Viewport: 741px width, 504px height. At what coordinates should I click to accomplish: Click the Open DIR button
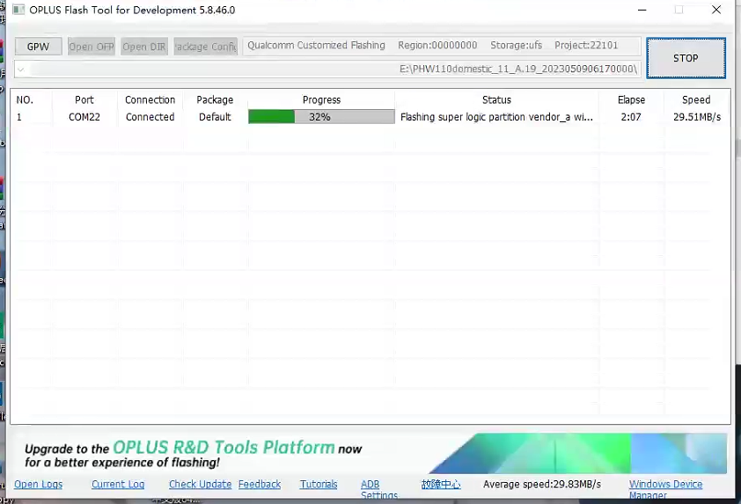(144, 47)
